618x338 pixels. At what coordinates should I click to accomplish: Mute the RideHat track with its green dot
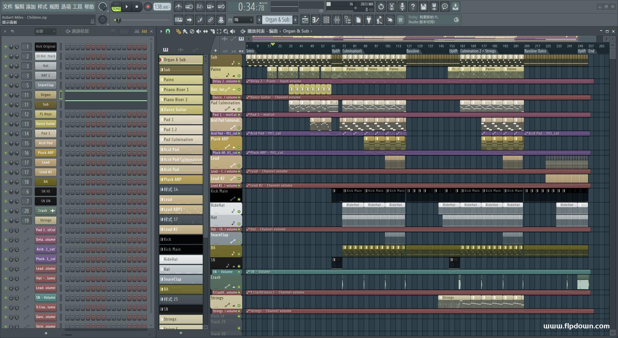(x=239, y=211)
